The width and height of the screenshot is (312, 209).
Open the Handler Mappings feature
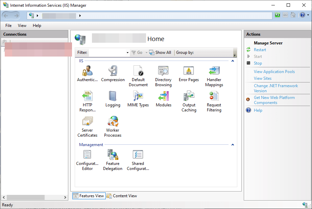(x=214, y=76)
